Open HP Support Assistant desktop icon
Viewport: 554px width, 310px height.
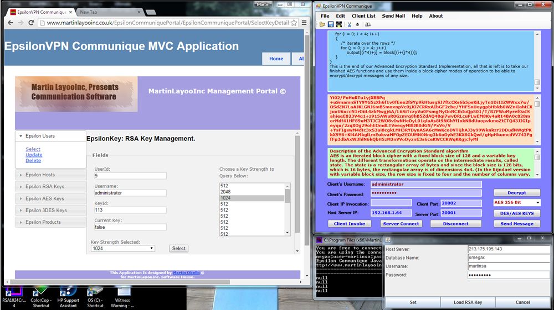click(68, 297)
